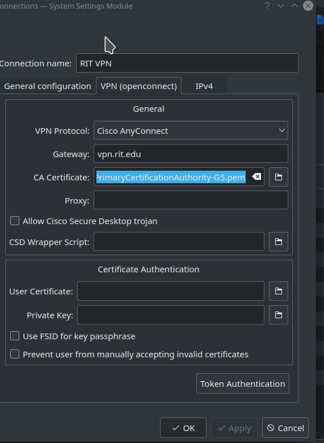The image size is (324, 443).
Task: Check Prevent user from manually accepting invalid certificates
Action: pos(15,355)
